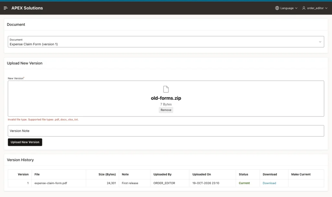Click the File column header
The image size is (332, 197).
click(37, 174)
